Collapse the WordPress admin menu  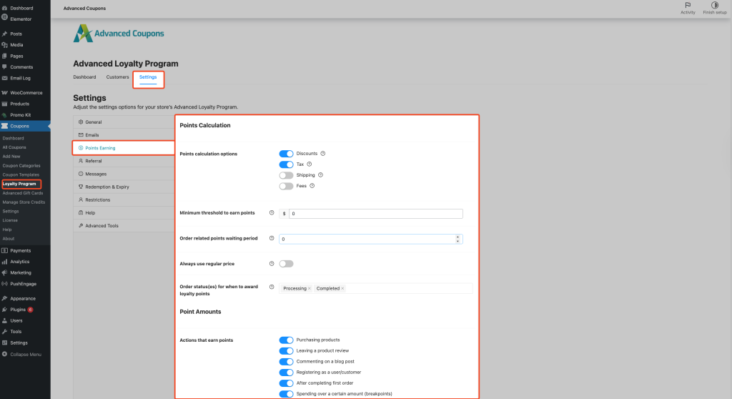point(21,354)
